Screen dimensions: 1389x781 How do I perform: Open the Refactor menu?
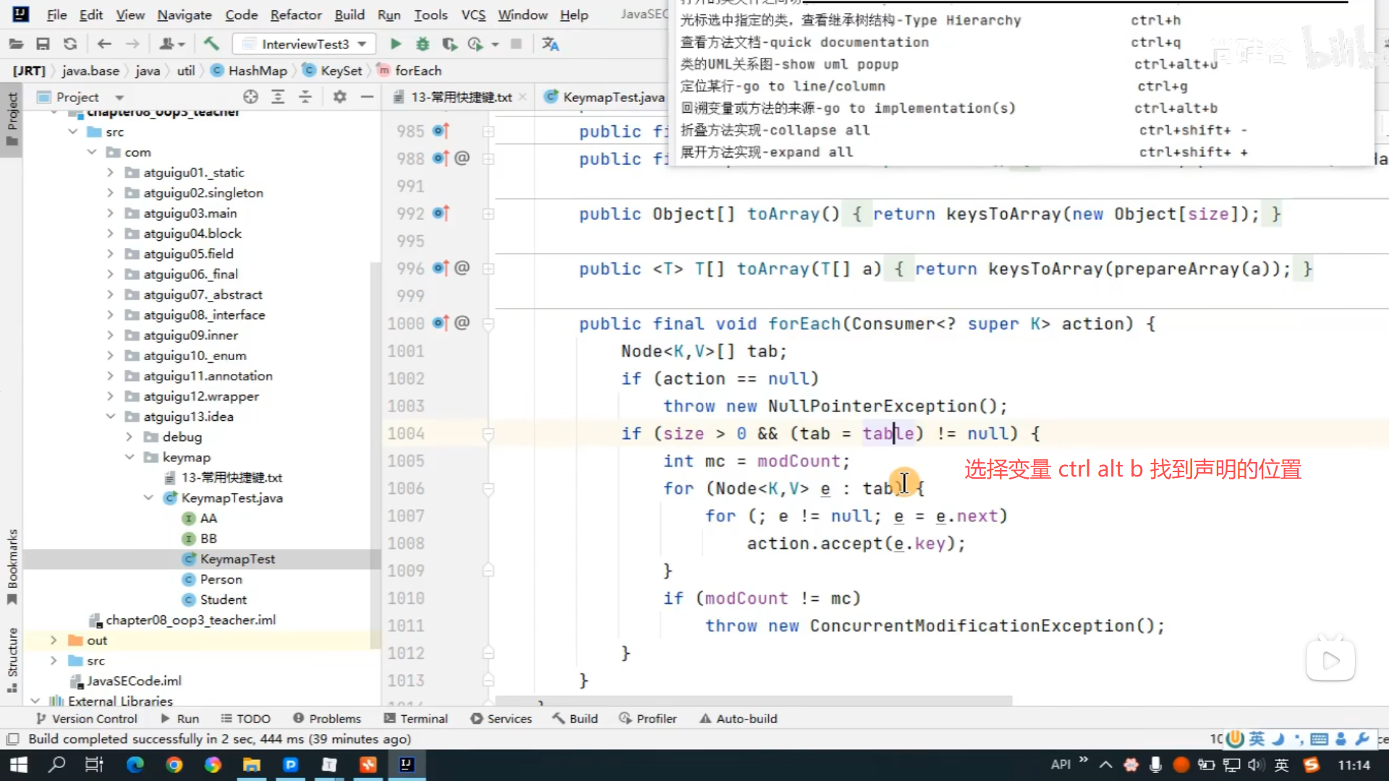pos(295,15)
